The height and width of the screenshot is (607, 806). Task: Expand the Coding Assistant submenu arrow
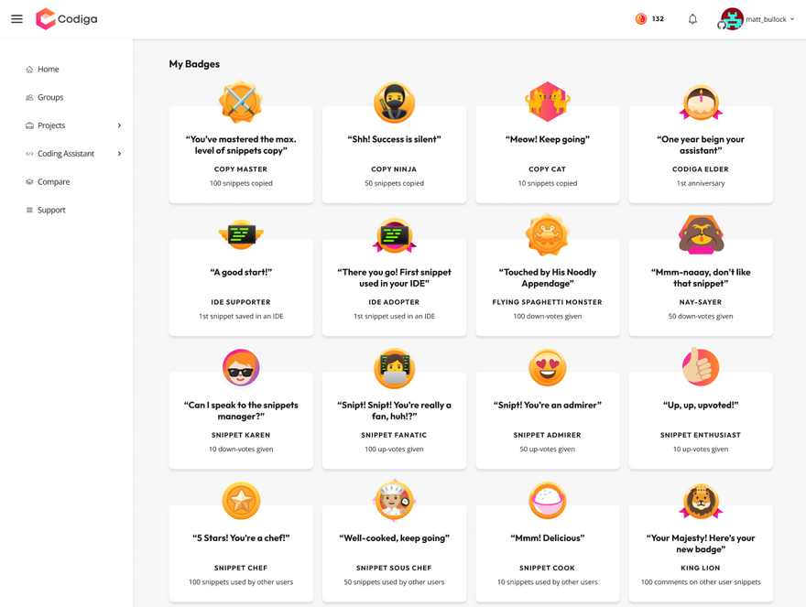(119, 154)
